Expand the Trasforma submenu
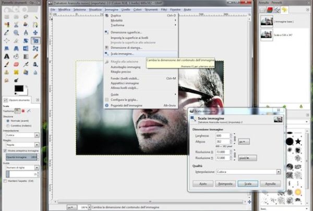Image resolution: width=313 pixels, height=211 pixels. (141, 25)
